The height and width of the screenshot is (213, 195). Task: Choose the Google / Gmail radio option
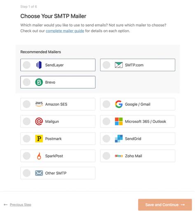pyautogui.click(x=107, y=104)
